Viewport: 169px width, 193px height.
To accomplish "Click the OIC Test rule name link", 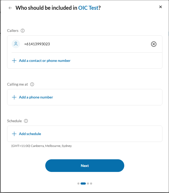I will point(88,8).
